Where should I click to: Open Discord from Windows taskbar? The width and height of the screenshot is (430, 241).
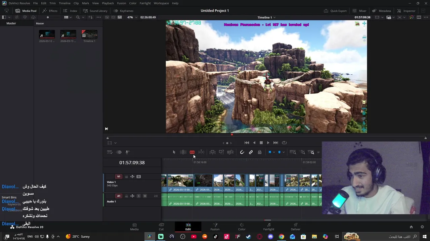pos(270,237)
